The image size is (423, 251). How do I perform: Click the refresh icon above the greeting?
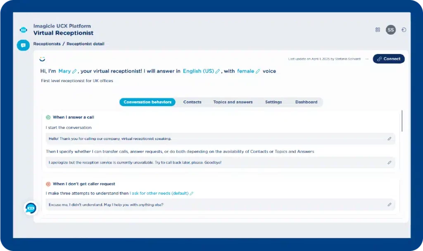(x=42, y=59)
